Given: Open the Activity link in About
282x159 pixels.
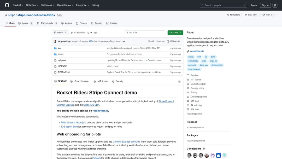Looking at the screenshot, I should tap(194, 93).
